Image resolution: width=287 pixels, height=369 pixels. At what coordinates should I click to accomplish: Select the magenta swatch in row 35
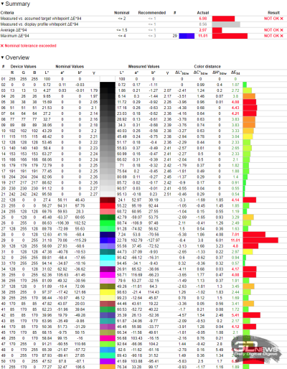pos(108,275)
